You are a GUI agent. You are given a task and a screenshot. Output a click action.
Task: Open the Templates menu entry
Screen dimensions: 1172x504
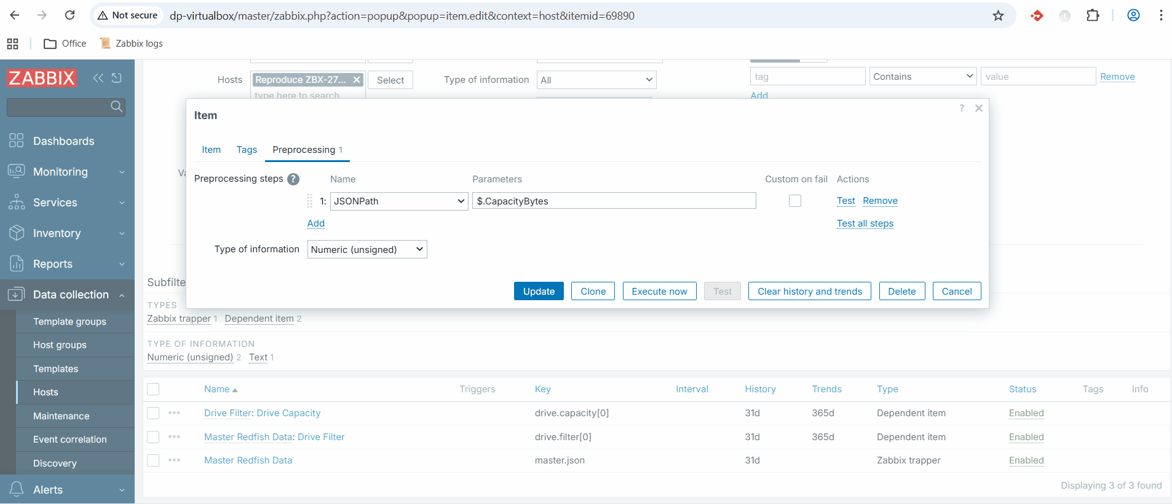click(56, 369)
